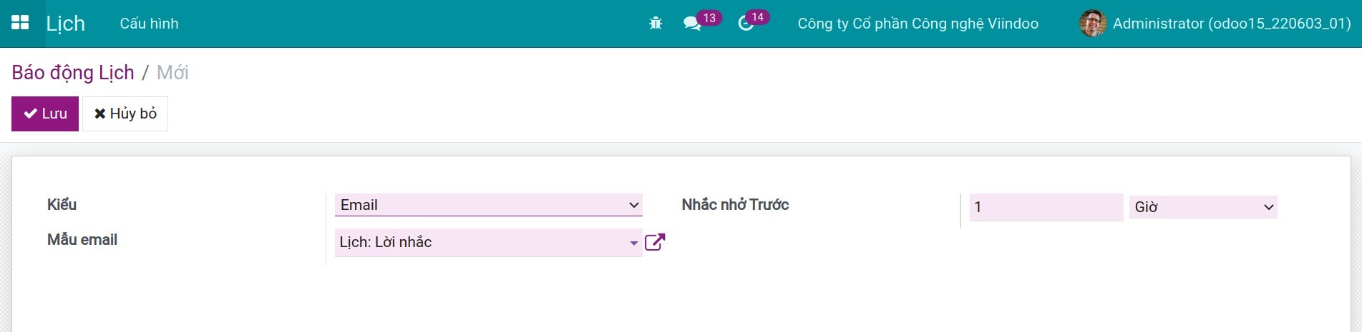The height and width of the screenshot is (332, 1362).
Task: Expand the Giờ time unit dropdown
Action: (1203, 207)
